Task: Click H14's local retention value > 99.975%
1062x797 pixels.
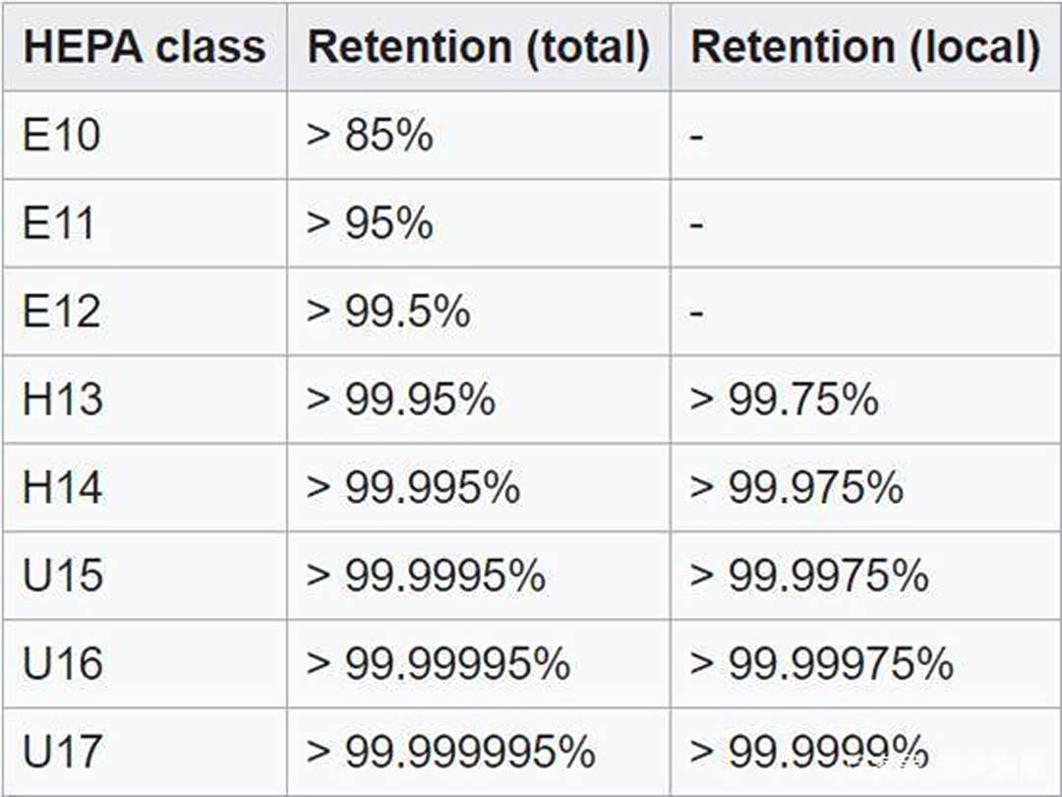Action: [796, 487]
